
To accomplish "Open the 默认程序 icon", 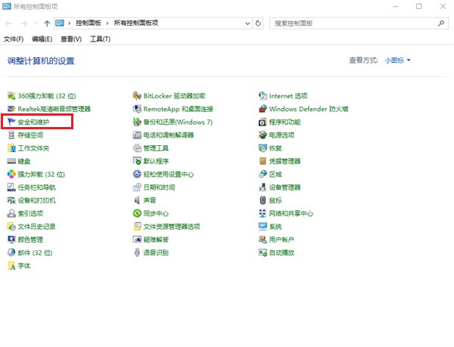I will pos(137,161).
